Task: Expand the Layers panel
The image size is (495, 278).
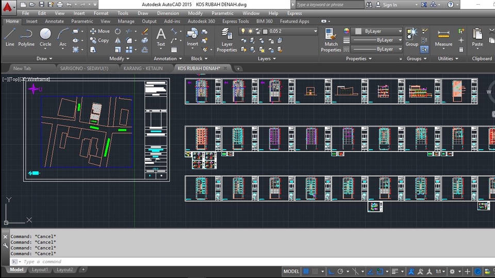Action: point(267,59)
